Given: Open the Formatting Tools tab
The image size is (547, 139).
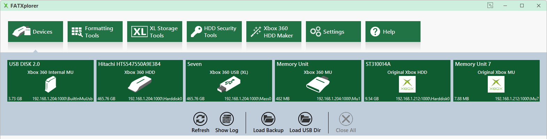Looking at the screenshot, I should [95, 32].
